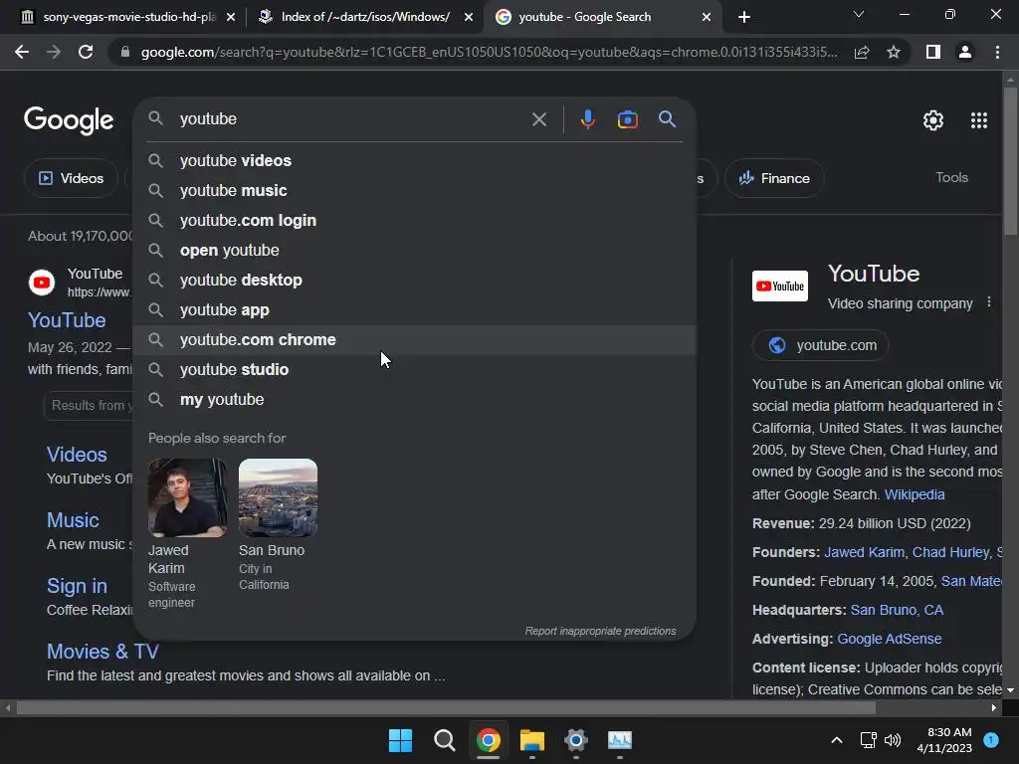Open San Bruno, CA headquarters link

897,610
